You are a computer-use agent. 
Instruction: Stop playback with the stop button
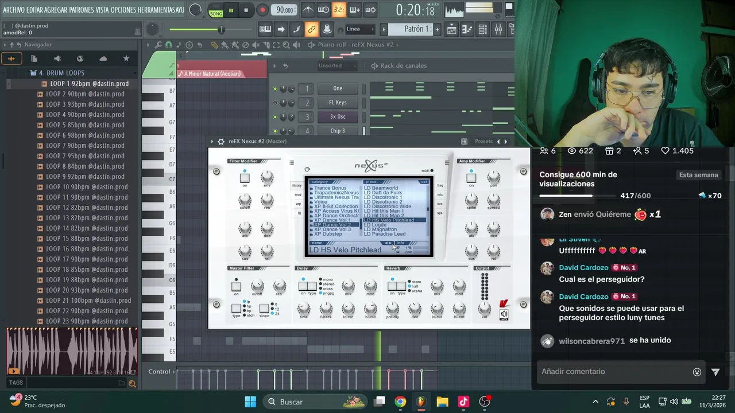click(x=246, y=10)
